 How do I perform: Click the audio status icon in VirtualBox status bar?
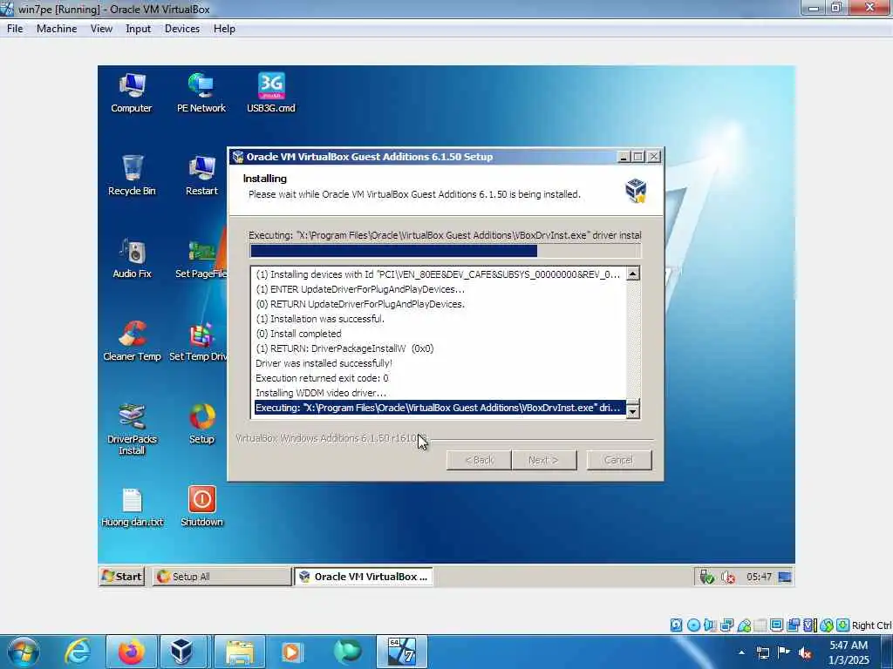[710, 625]
